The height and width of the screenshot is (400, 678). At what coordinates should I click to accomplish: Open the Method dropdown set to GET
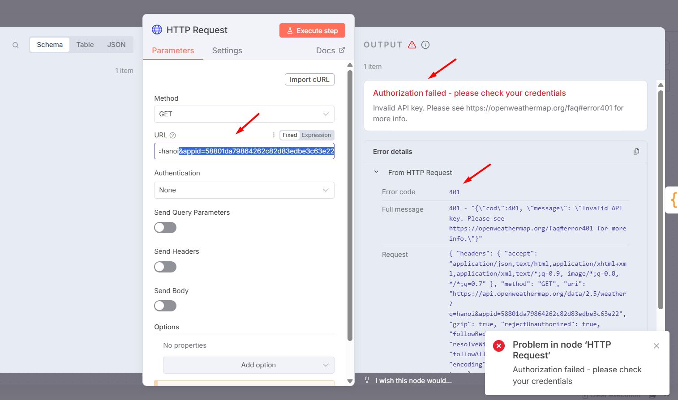click(x=244, y=114)
